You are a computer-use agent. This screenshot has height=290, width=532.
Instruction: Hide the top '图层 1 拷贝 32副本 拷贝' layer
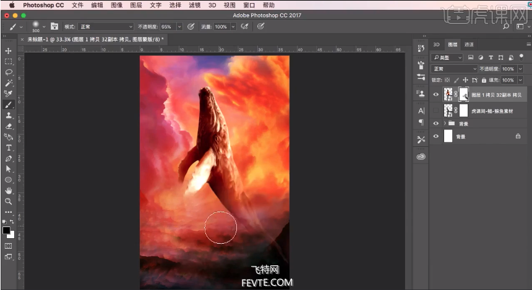436,94
